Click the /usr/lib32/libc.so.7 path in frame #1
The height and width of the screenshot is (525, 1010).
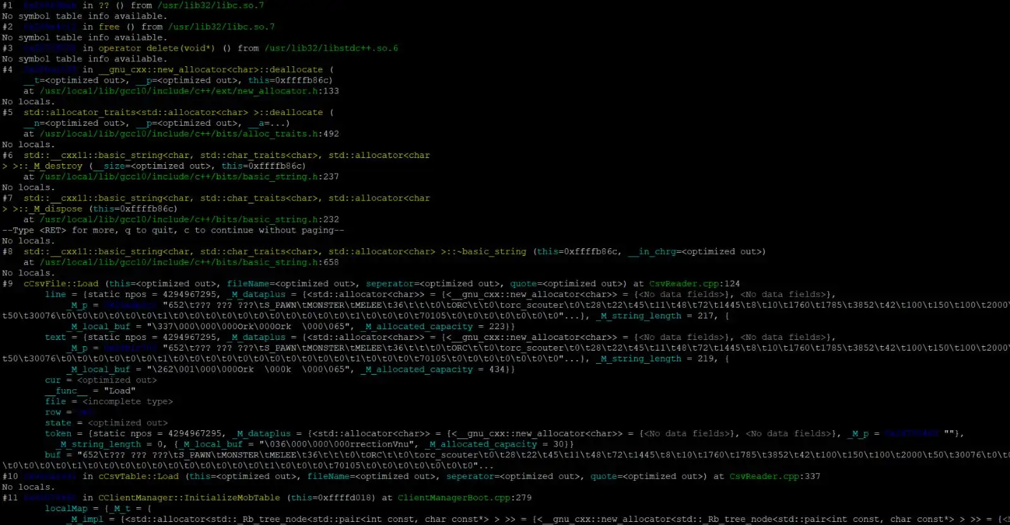click(211, 5)
